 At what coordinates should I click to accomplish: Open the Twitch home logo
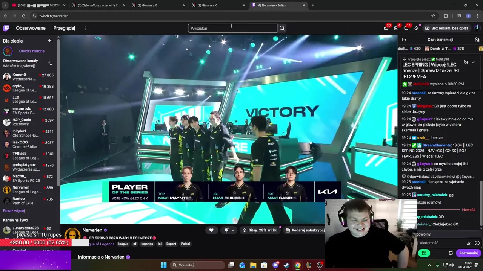(6, 28)
